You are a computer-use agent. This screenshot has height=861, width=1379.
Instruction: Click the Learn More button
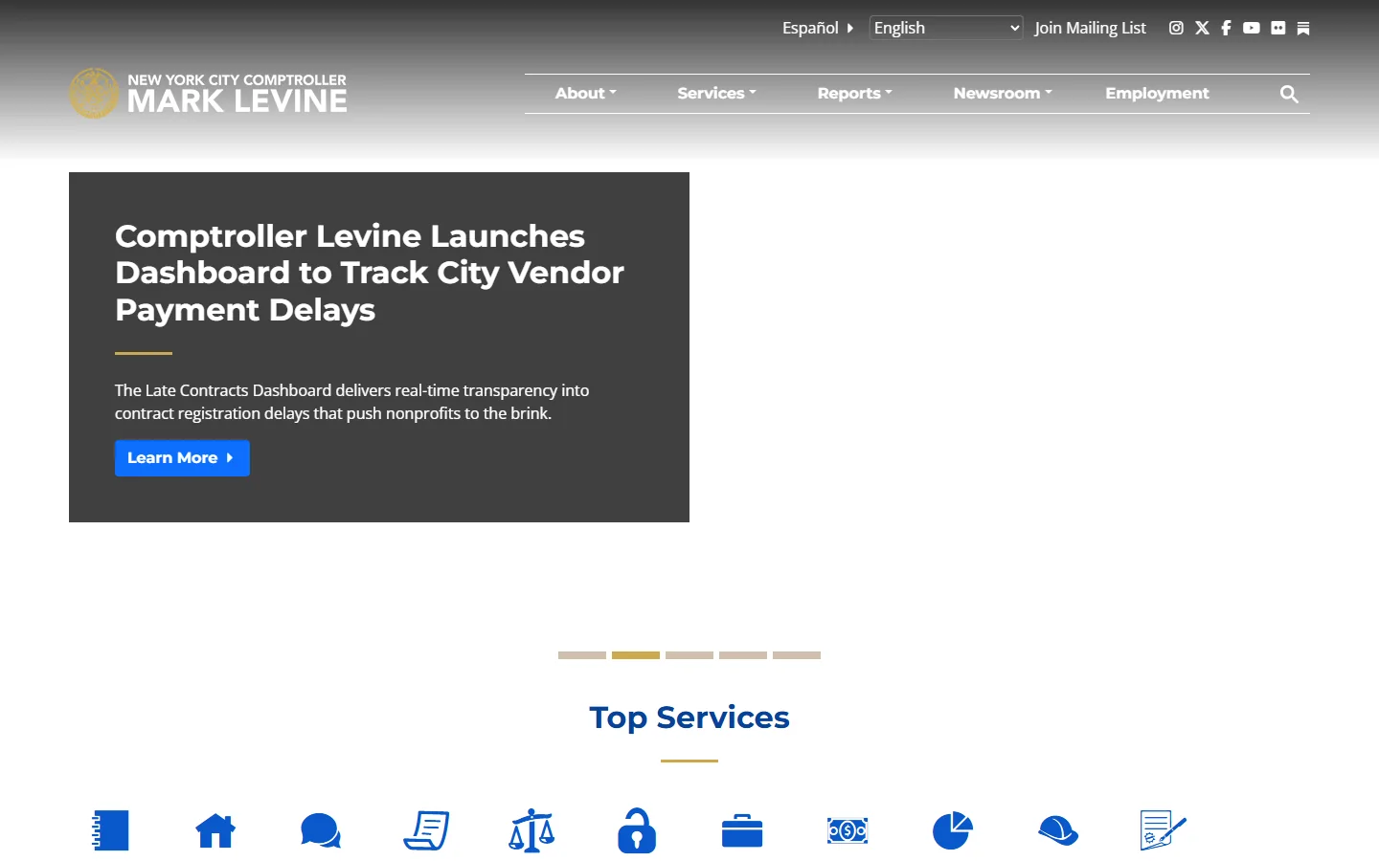point(182,458)
